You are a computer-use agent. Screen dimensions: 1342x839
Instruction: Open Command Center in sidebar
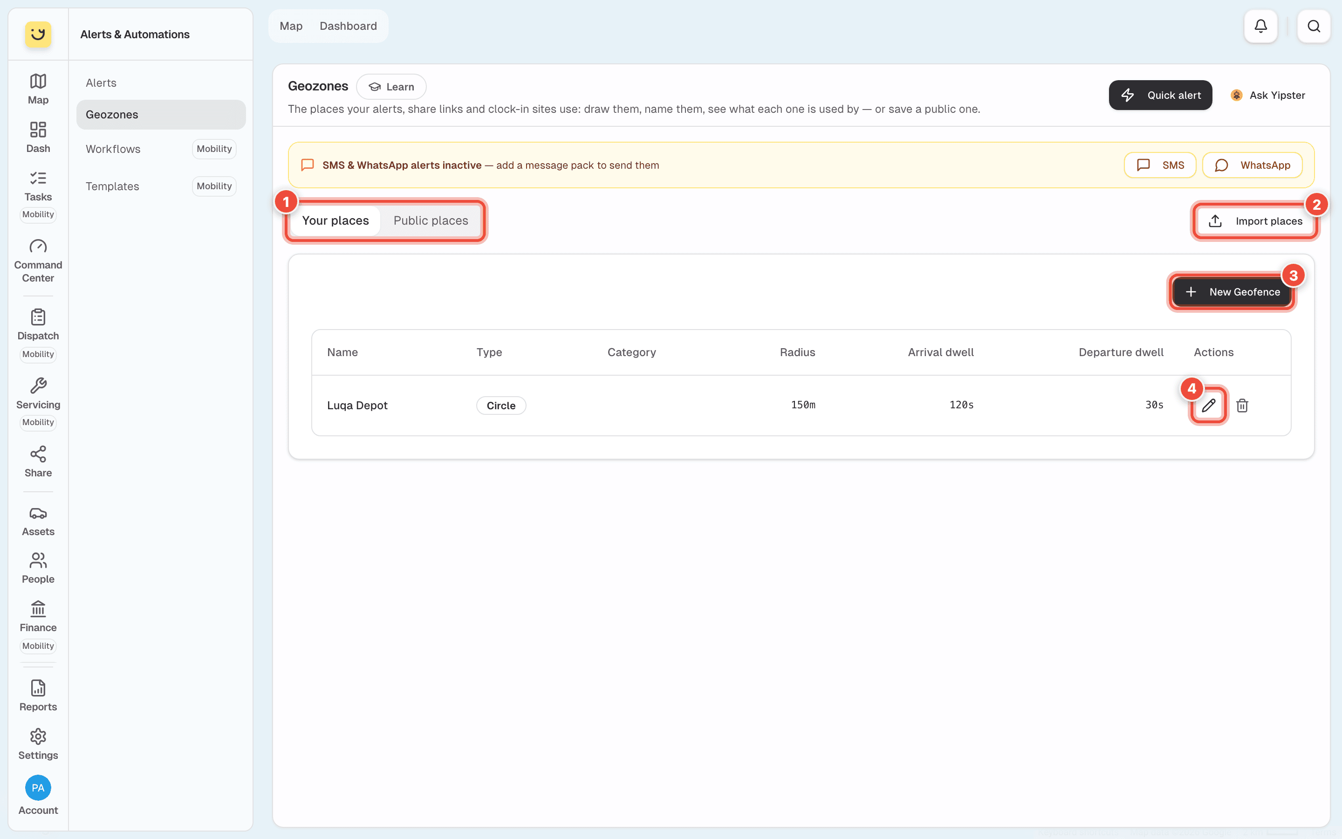tap(38, 260)
